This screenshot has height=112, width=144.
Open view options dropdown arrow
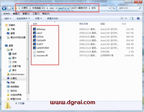(126, 19)
